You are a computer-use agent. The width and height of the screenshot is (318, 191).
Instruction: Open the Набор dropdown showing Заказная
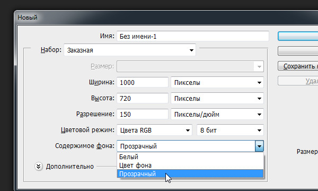point(130,50)
